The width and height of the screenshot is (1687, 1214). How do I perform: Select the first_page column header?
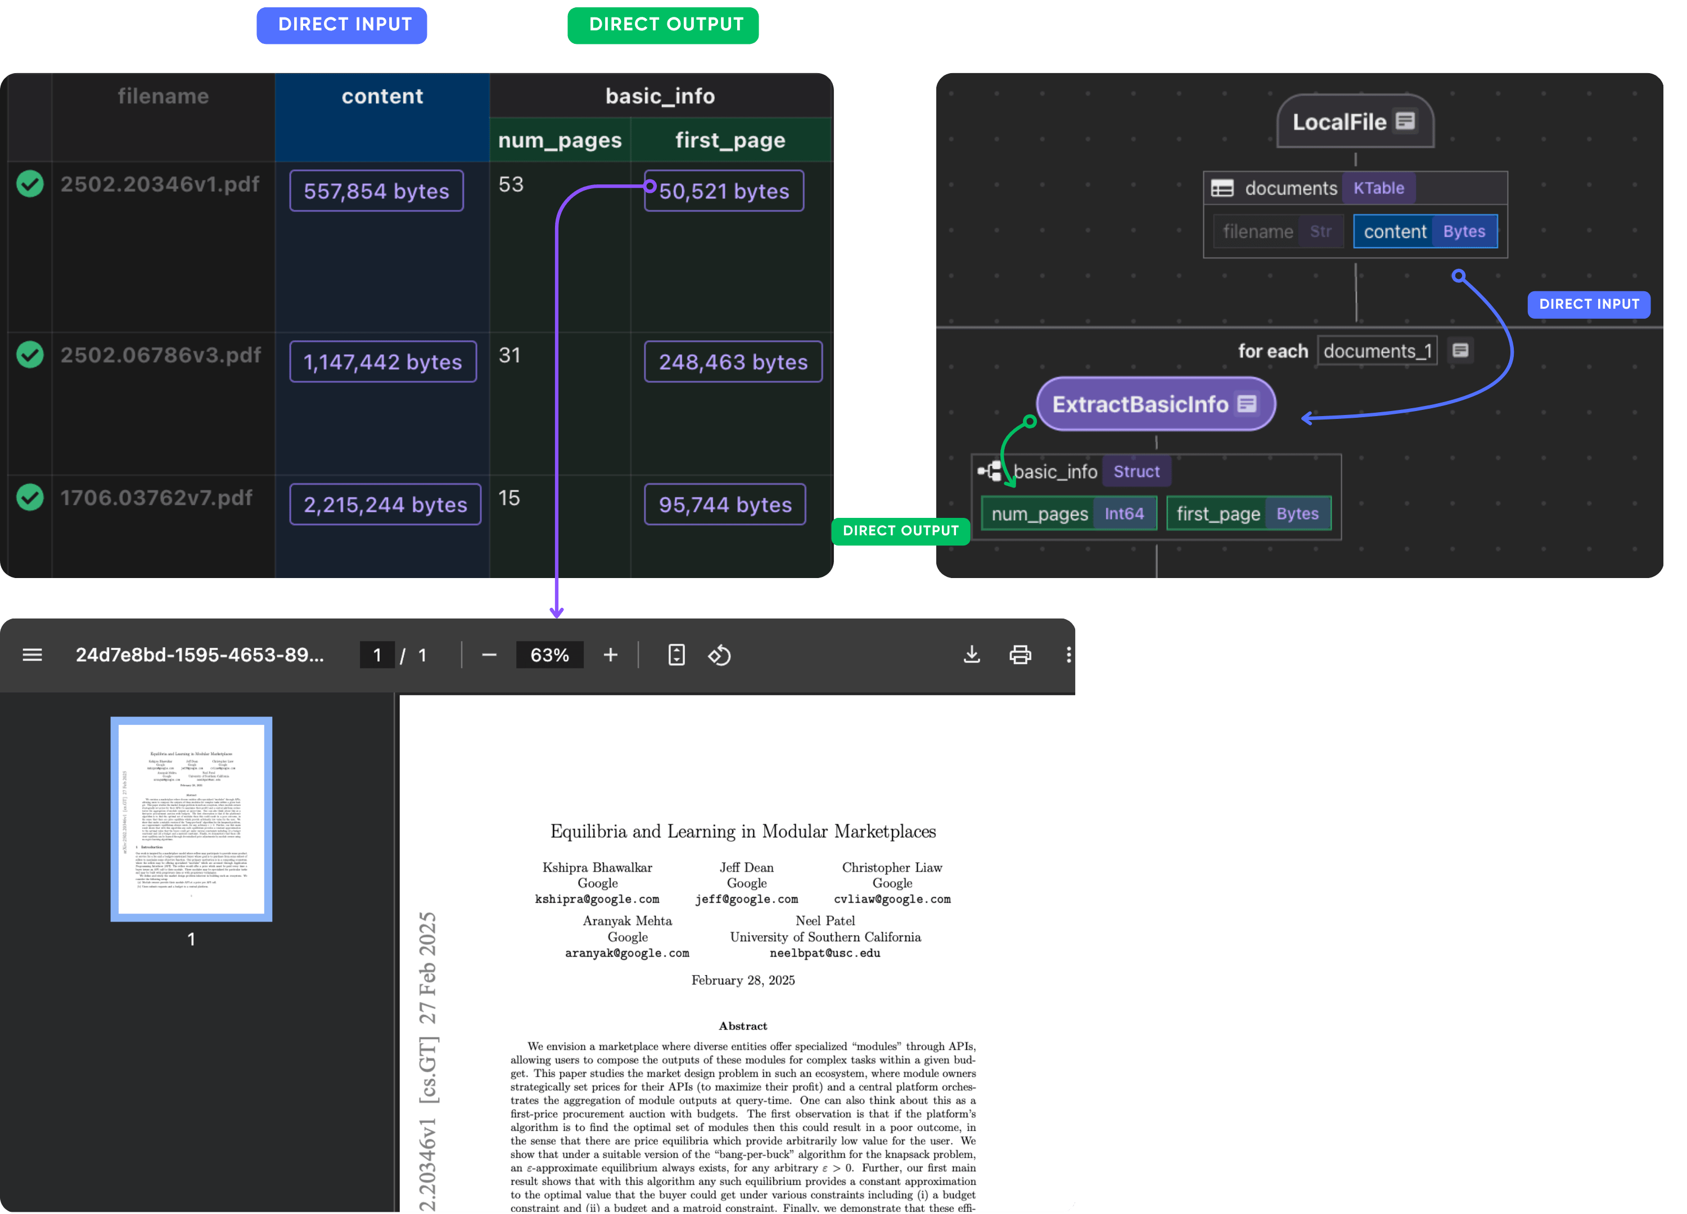tap(730, 141)
